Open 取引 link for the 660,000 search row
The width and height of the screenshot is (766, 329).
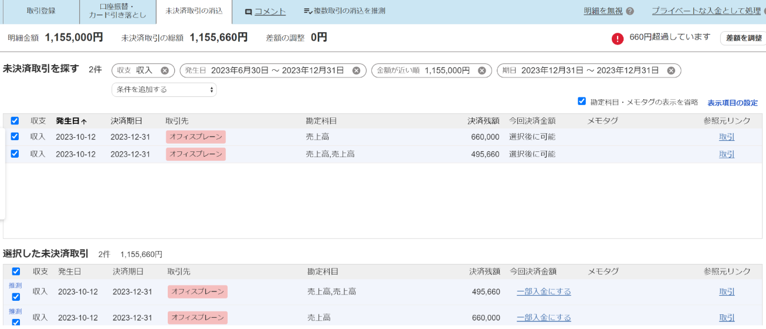click(727, 137)
